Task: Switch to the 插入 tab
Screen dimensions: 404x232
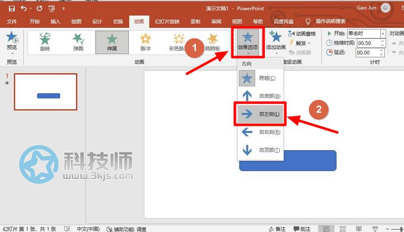Action: [56, 21]
